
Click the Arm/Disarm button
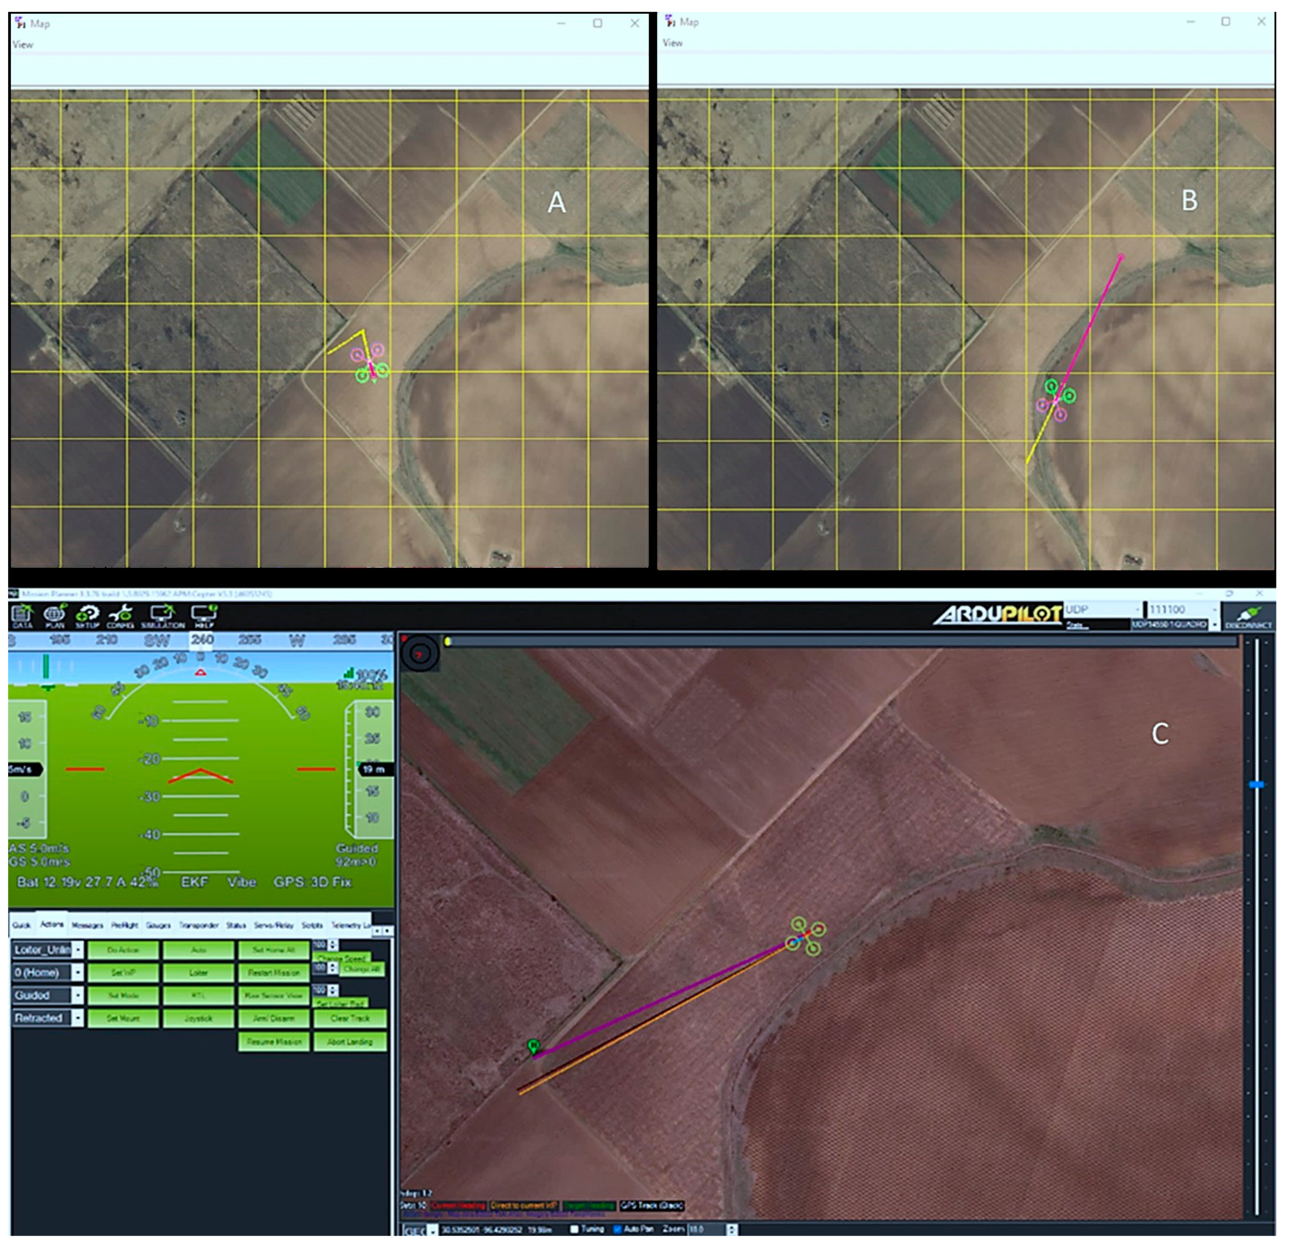coord(273,1018)
